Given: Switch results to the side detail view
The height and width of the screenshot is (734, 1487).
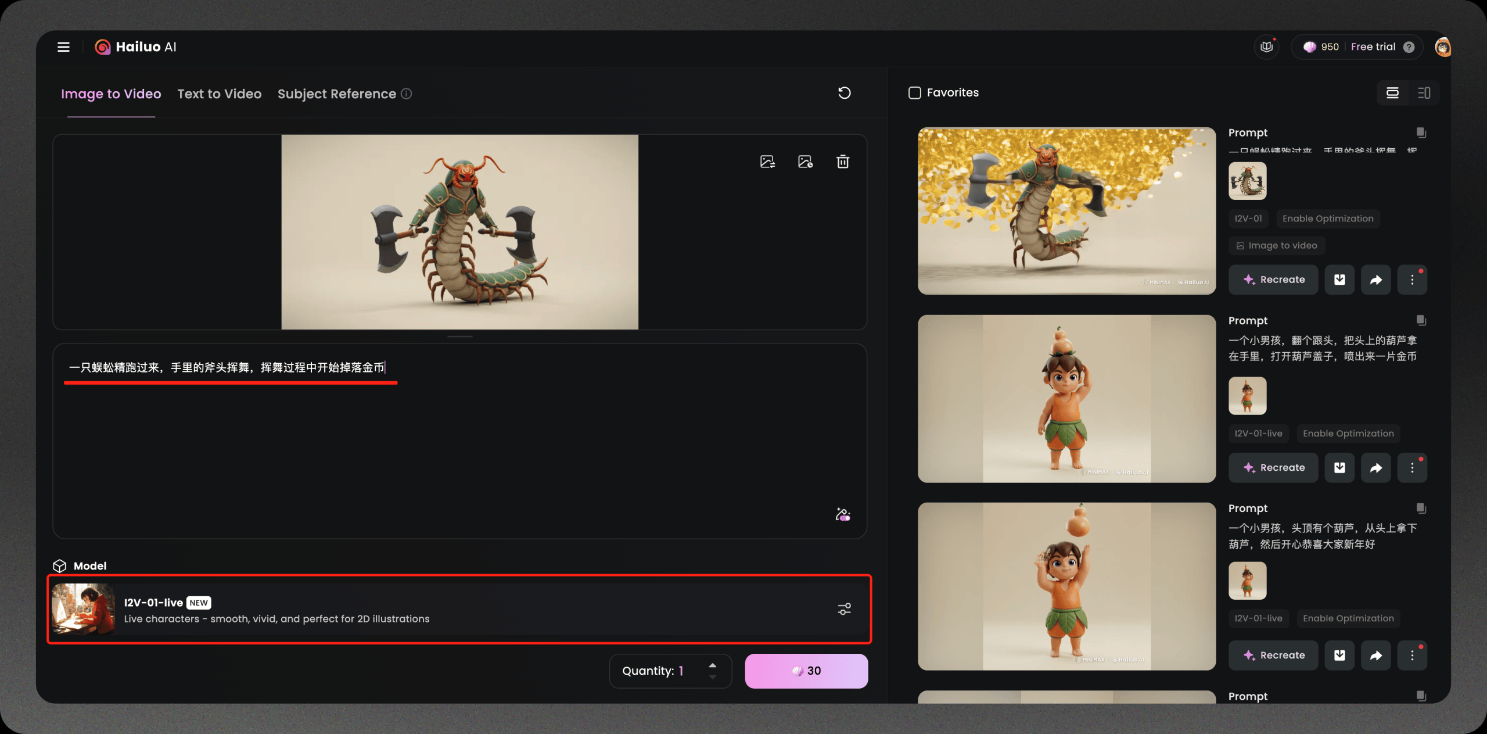Looking at the screenshot, I should pyautogui.click(x=1424, y=93).
